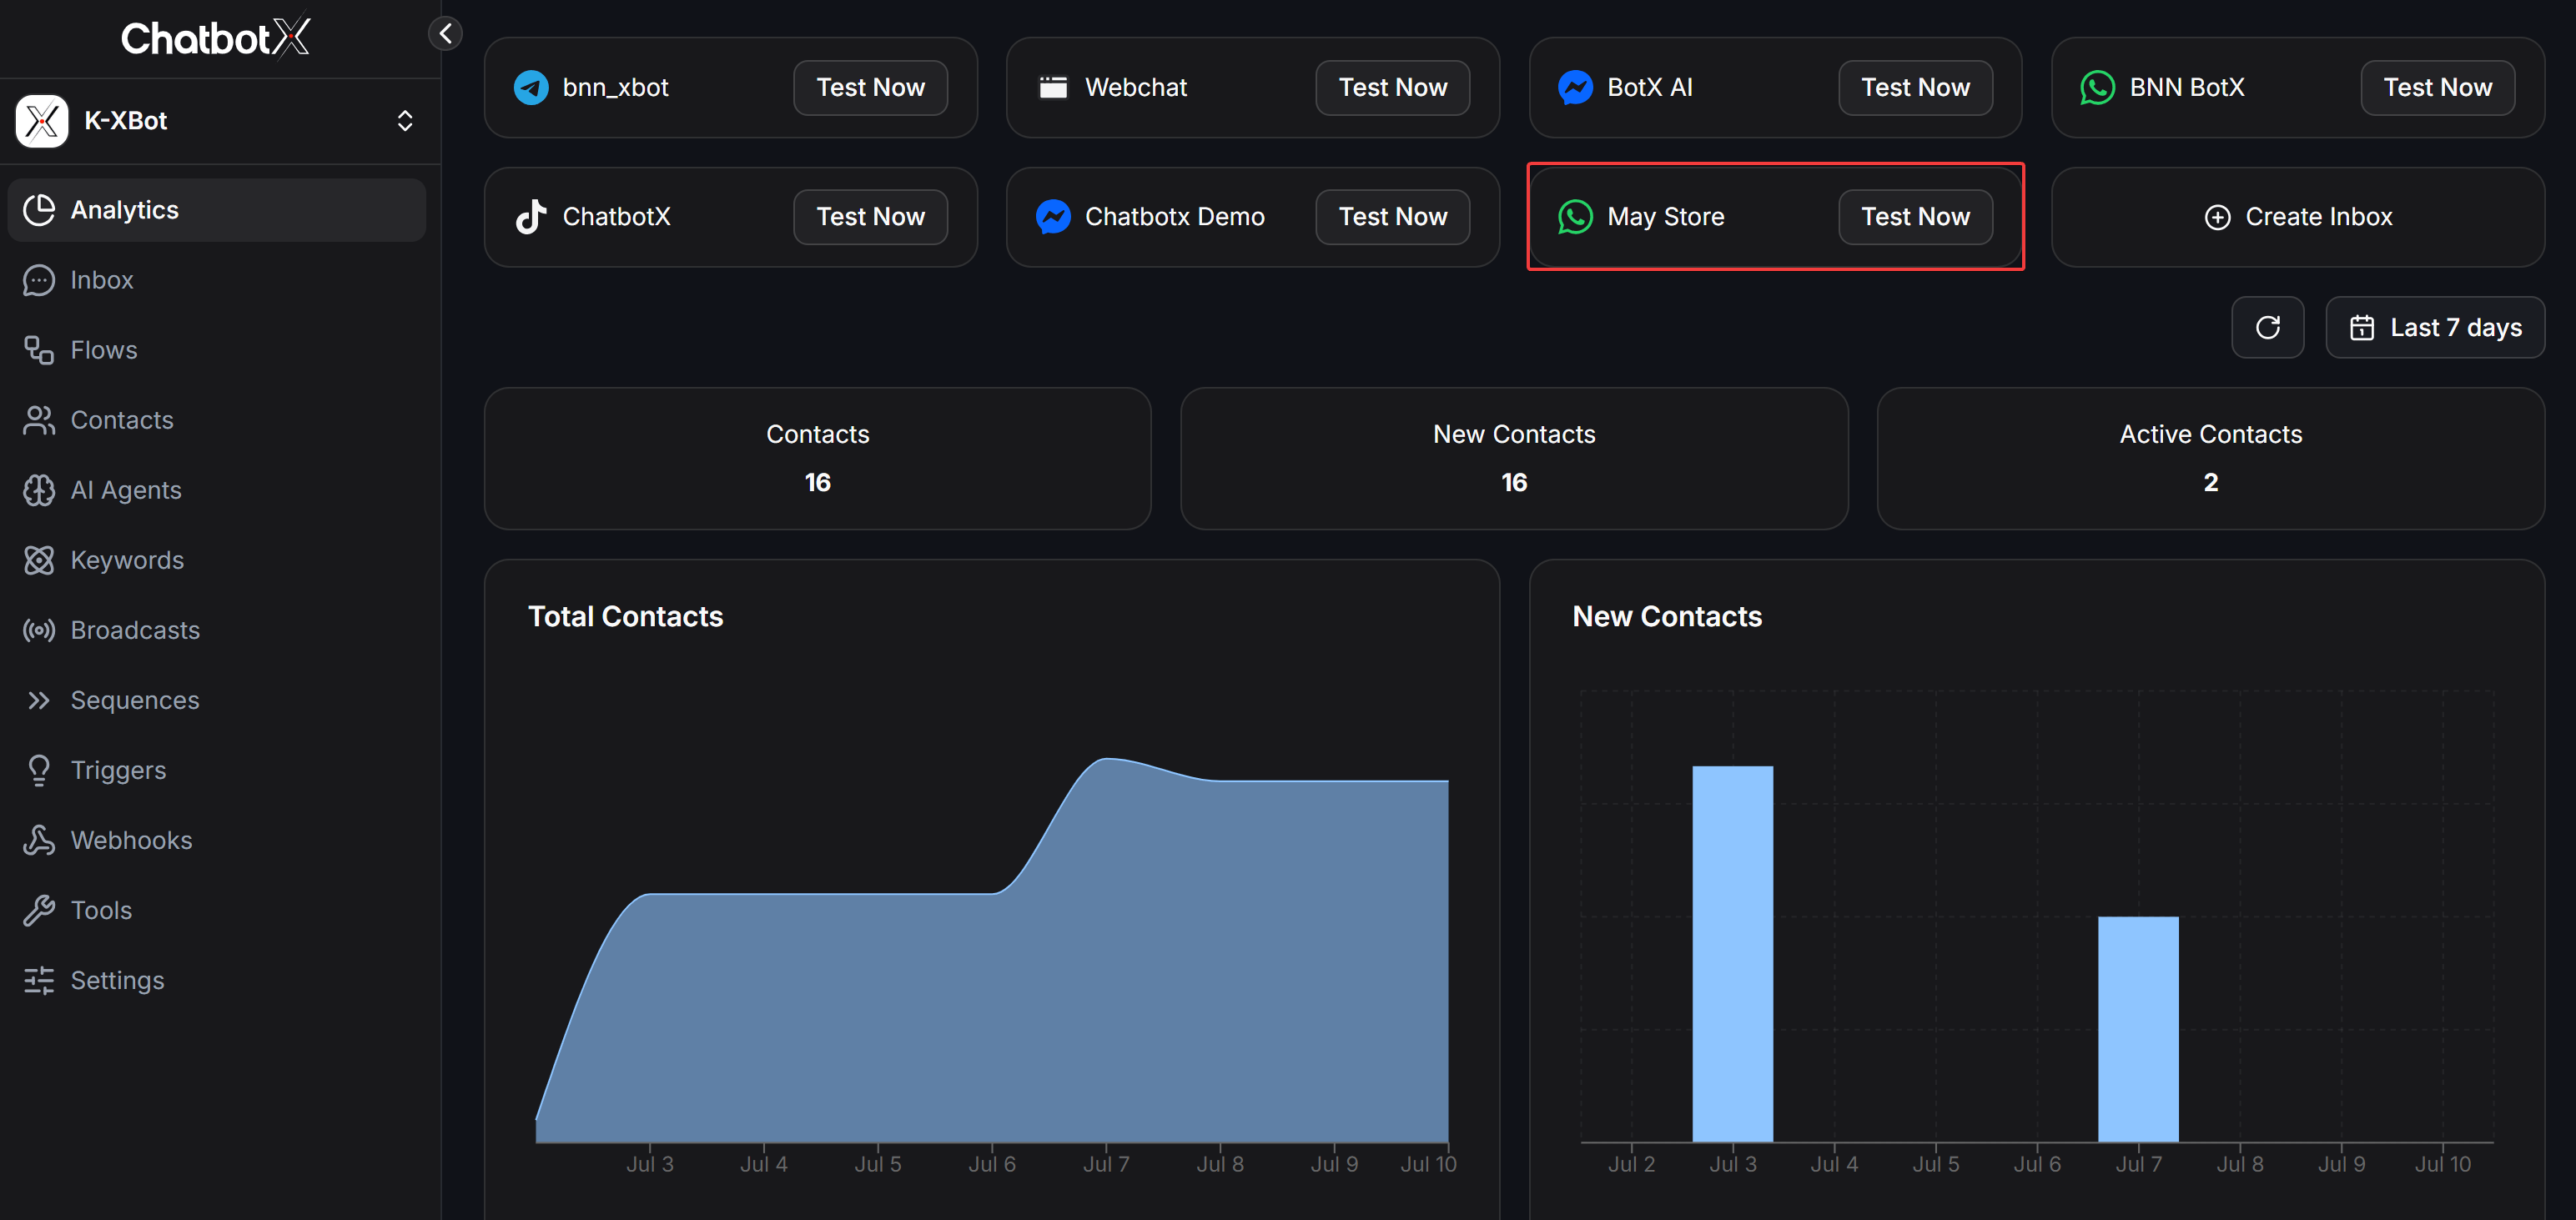This screenshot has width=2576, height=1220.
Task: Click the Total Contacts chart title
Action: [625, 616]
